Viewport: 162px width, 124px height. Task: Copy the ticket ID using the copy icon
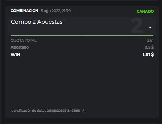click(83, 111)
